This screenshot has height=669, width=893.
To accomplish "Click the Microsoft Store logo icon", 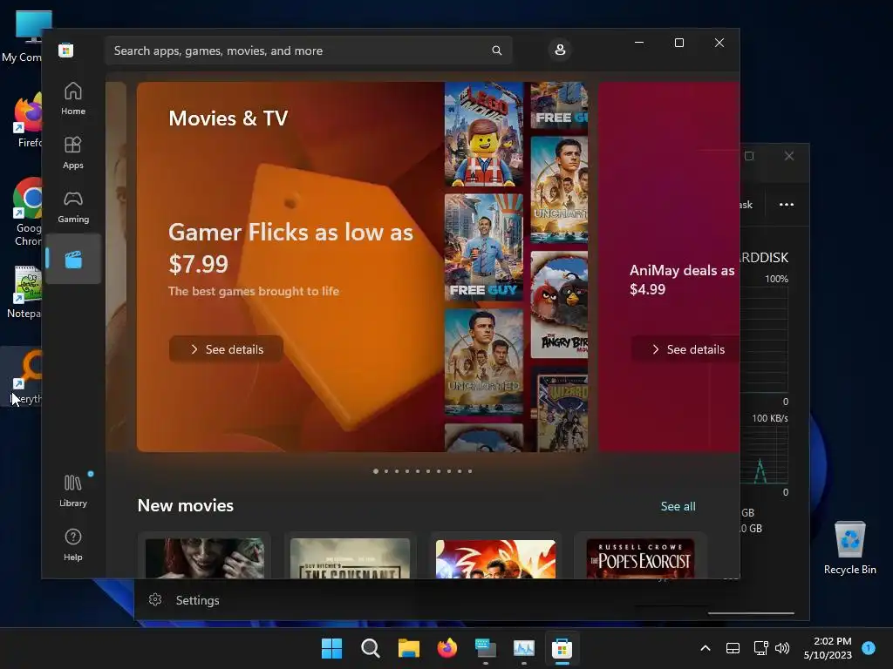I will point(66,50).
